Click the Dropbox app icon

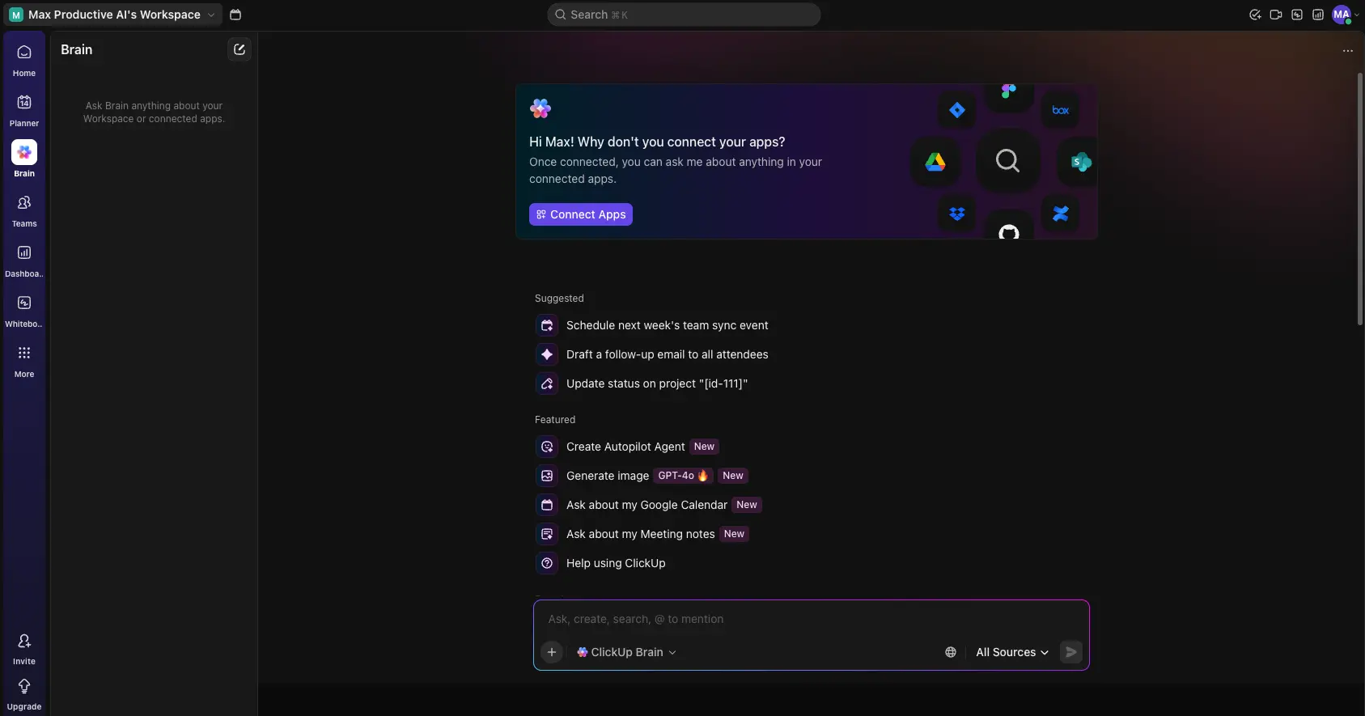click(957, 214)
